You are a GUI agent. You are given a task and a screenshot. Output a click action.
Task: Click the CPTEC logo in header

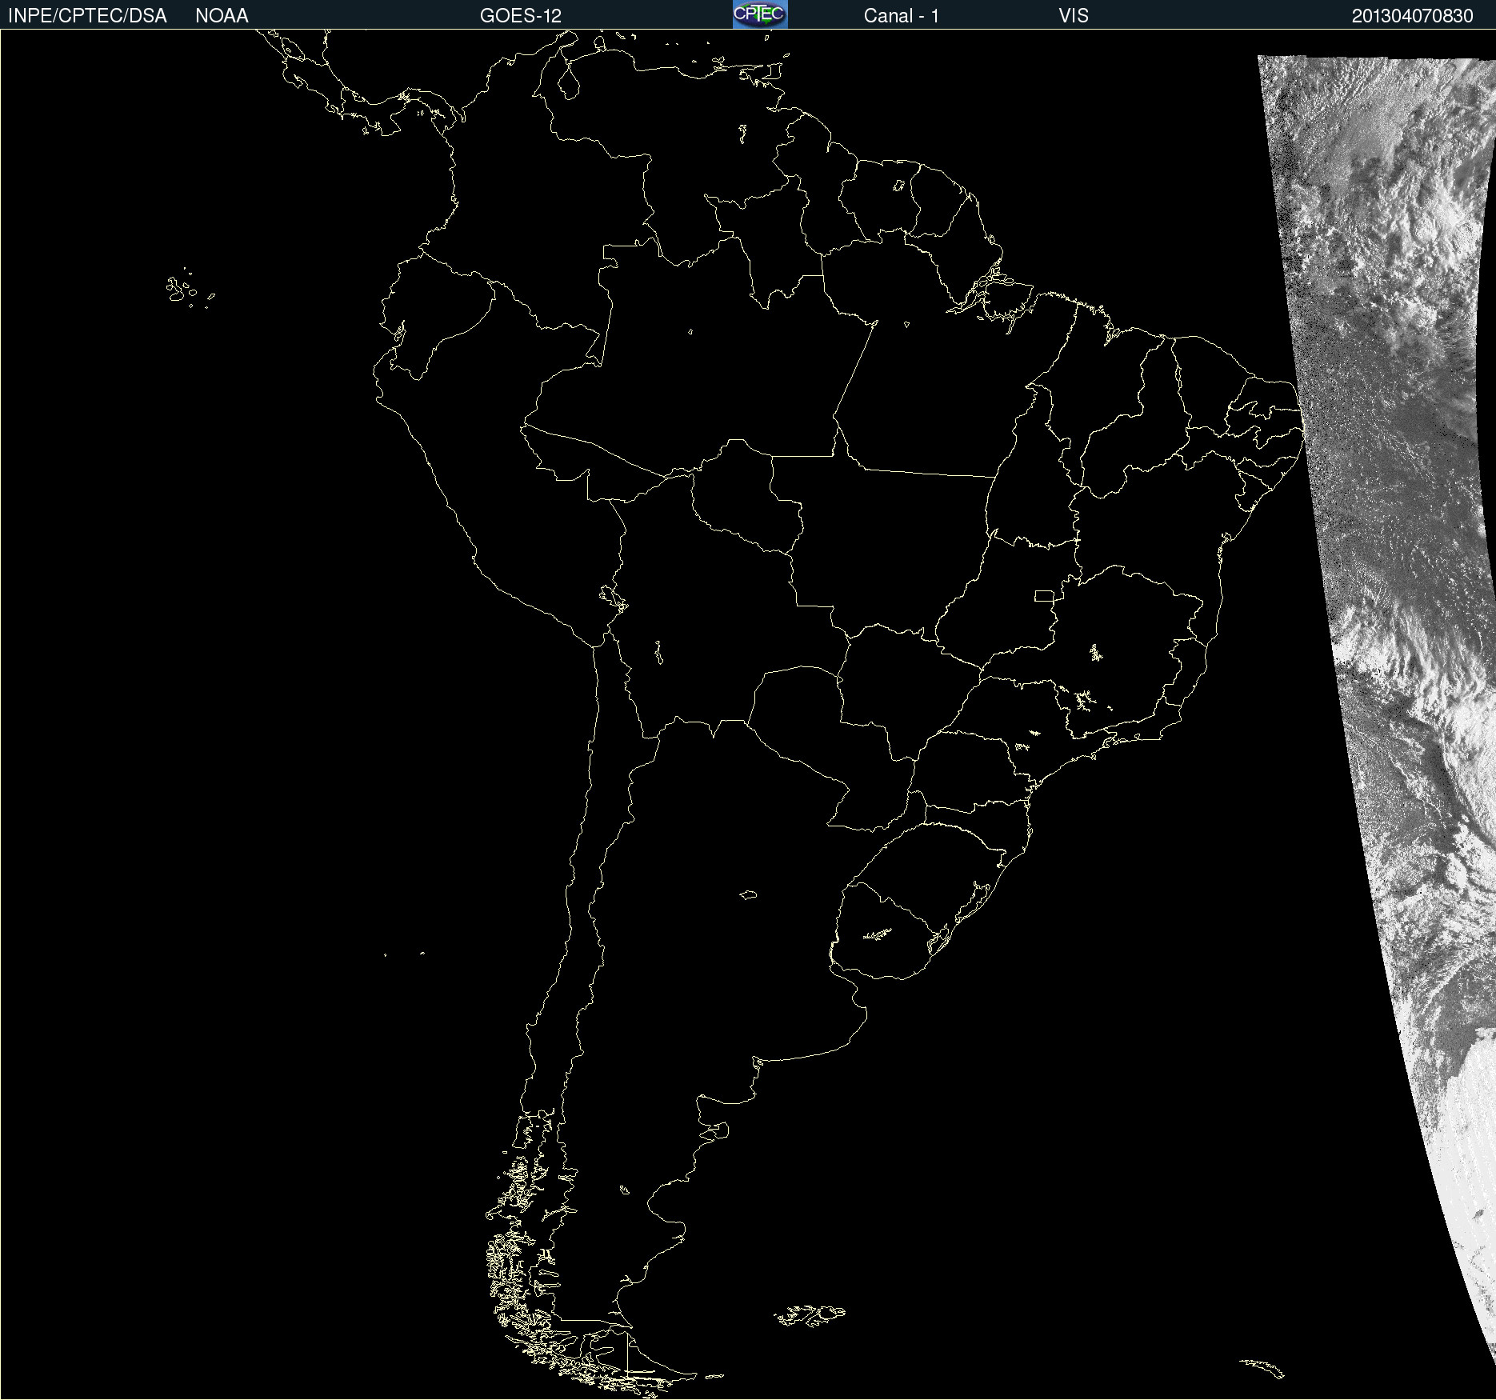point(760,14)
